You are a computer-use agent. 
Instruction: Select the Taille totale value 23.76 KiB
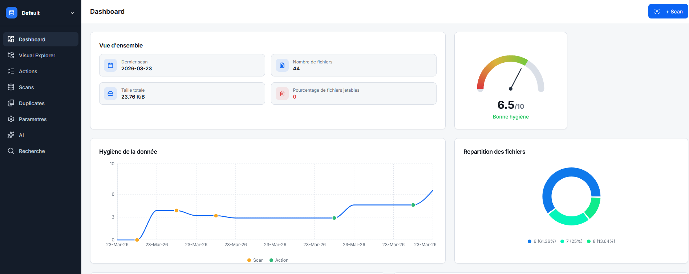pos(133,97)
